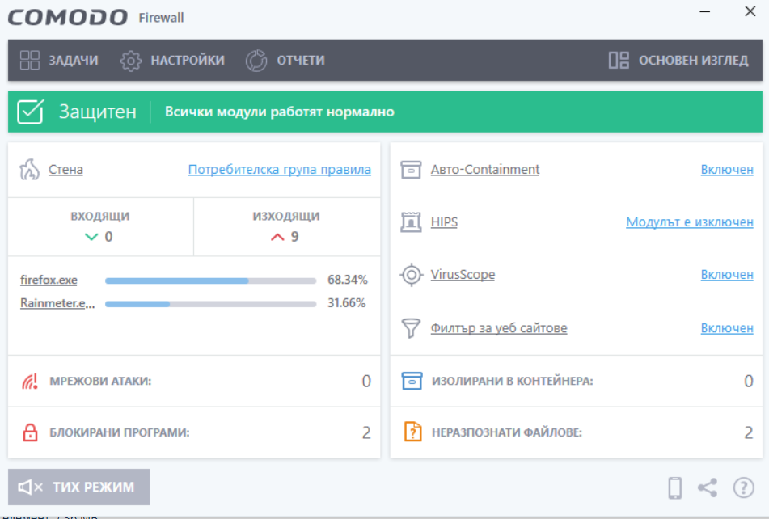The height and width of the screenshot is (519, 769).
Task: Toggle VirusScope Включен state
Action: click(x=727, y=274)
